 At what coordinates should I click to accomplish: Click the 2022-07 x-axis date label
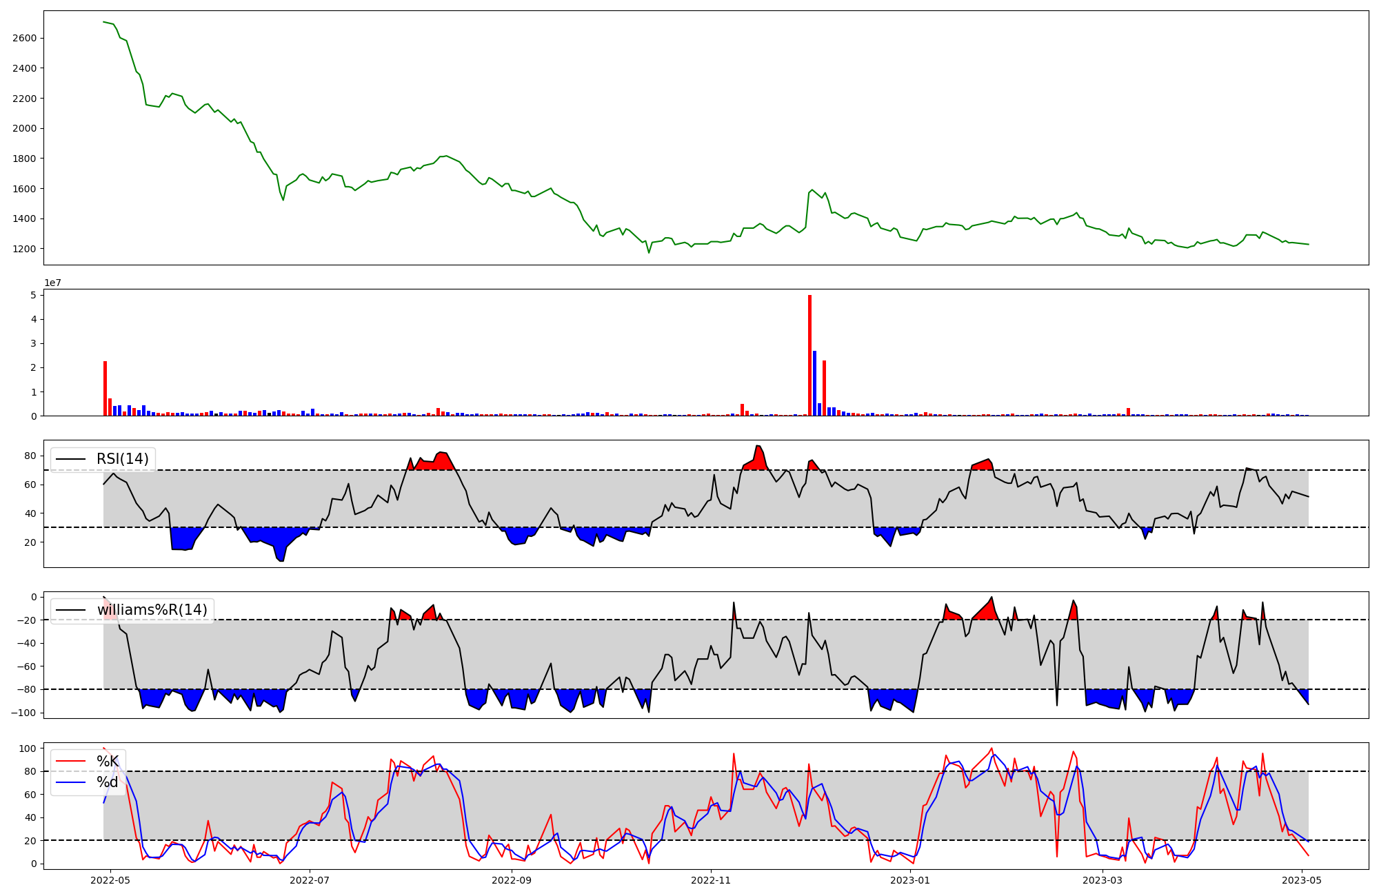[310, 880]
